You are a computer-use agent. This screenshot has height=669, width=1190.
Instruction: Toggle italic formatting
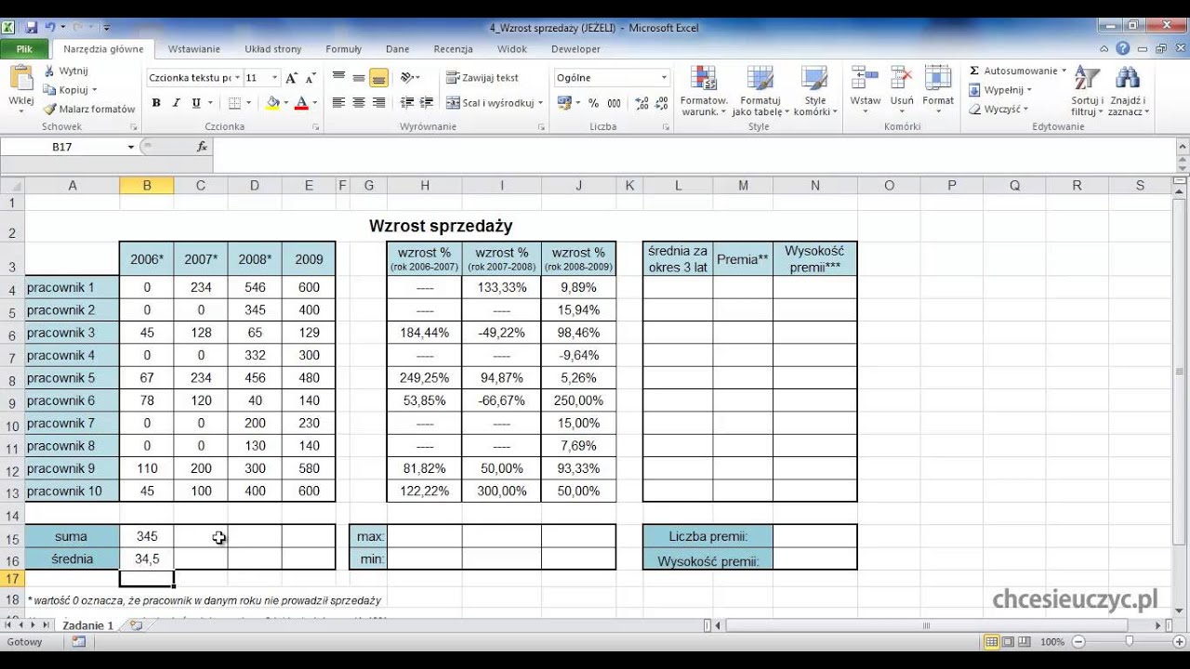tap(176, 103)
